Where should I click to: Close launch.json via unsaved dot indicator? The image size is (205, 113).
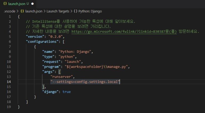click(x=32, y=4)
